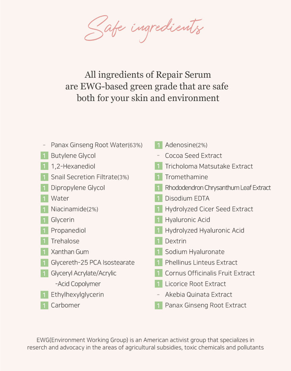This screenshot has height=371, width=291.
Task: Click the green badge next to Xanthan Gum
Action: coord(44,252)
